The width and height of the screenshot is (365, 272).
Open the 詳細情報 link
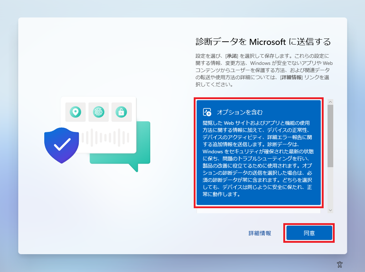pos(260,233)
